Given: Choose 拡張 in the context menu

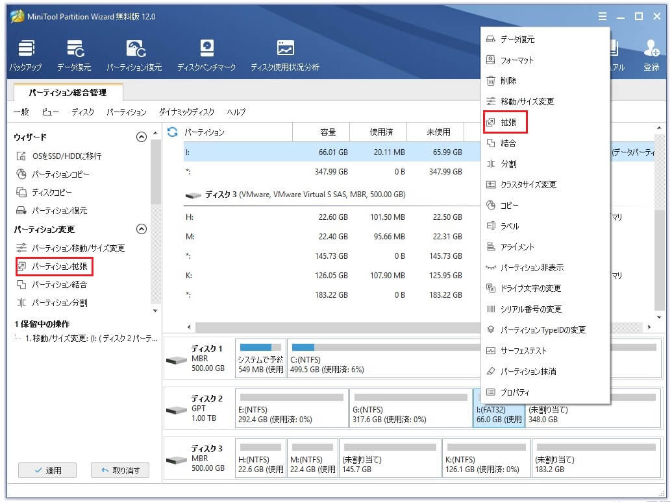Looking at the screenshot, I should pyautogui.click(x=508, y=123).
